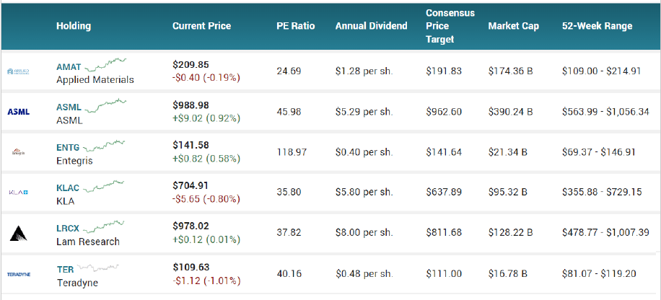Click the Teradyne company logo

(17, 274)
